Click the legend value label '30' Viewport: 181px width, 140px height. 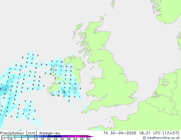click(x=62, y=139)
